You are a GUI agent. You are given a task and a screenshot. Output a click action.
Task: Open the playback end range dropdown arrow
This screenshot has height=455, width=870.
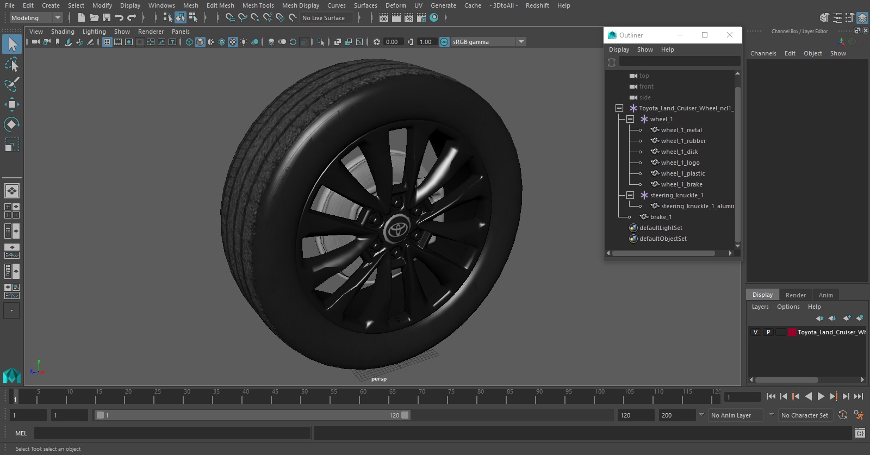(x=701, y=415)
